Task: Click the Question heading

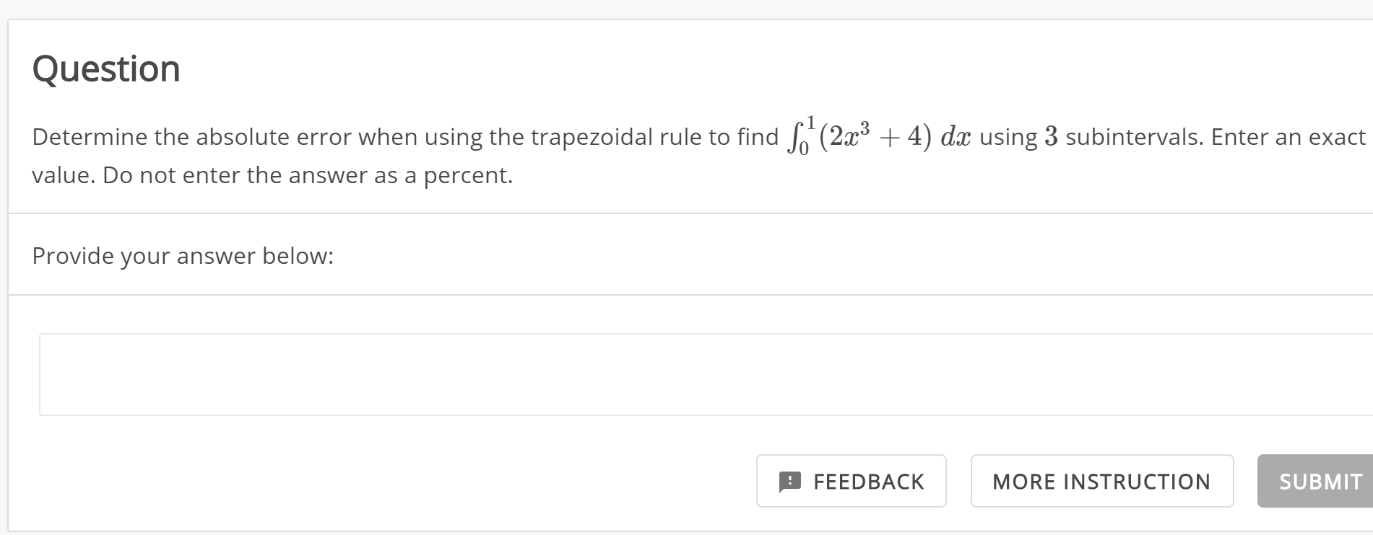Action: click(x=105, y=68)
